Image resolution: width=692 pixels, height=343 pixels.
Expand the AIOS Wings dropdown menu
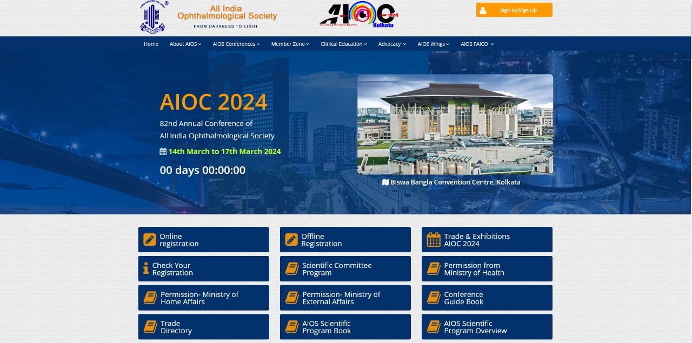tap(434, 44)
